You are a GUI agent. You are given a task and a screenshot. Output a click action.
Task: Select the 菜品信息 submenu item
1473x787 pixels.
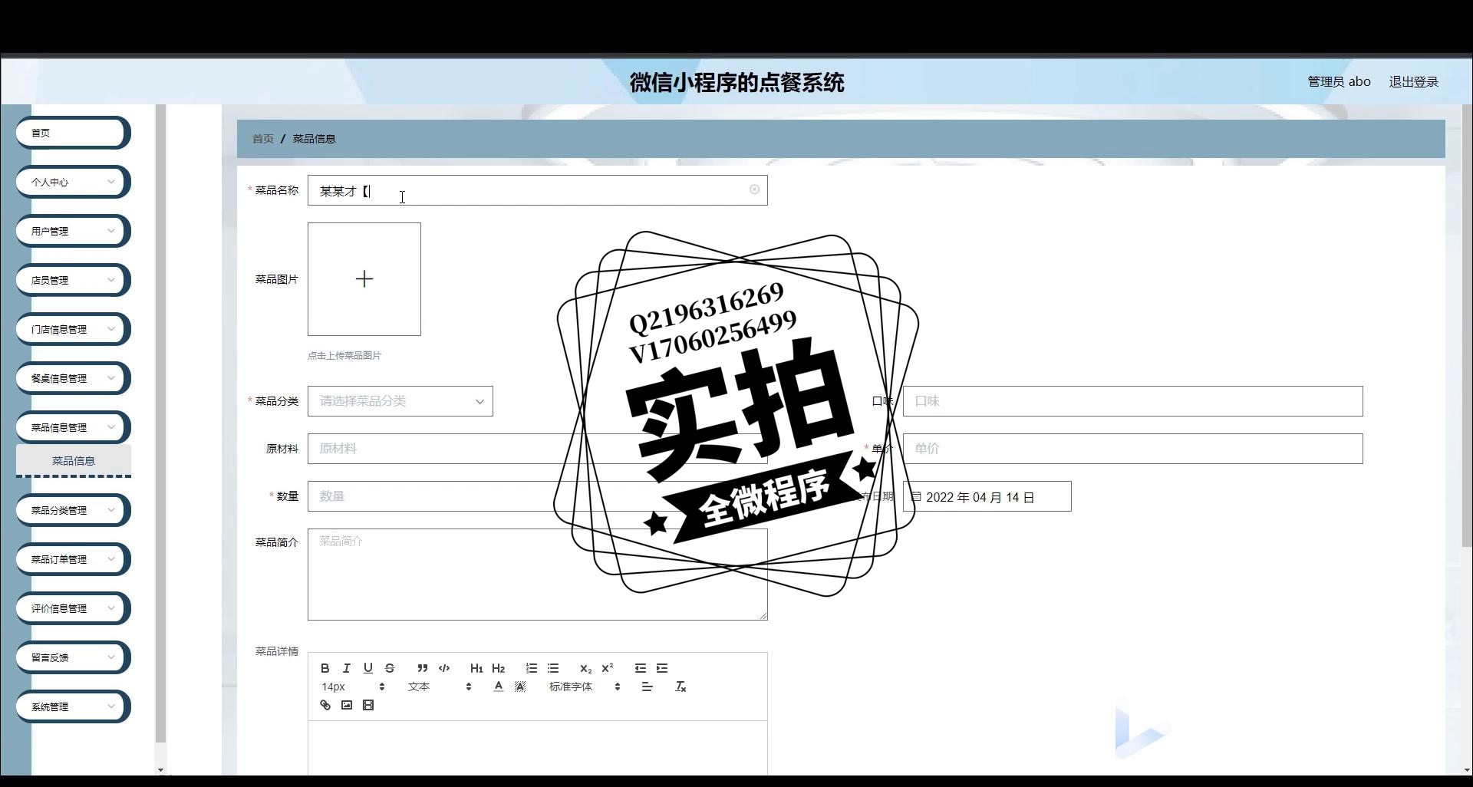pos(74,461)
